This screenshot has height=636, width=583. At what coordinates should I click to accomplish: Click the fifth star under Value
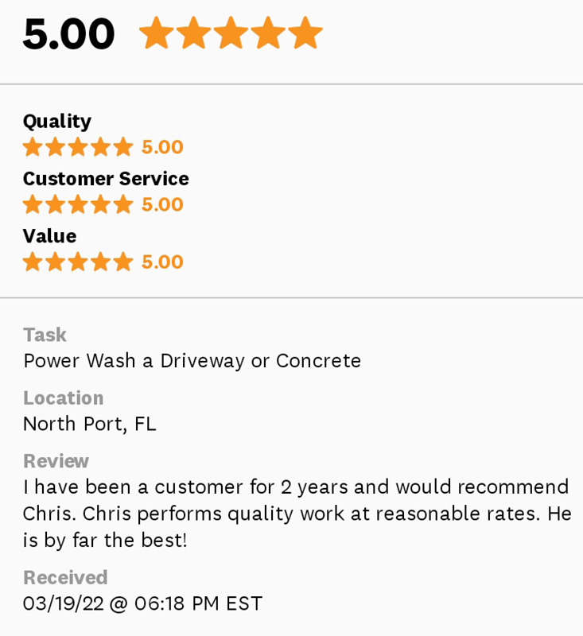pyautogui.click(x=122, y=262)
